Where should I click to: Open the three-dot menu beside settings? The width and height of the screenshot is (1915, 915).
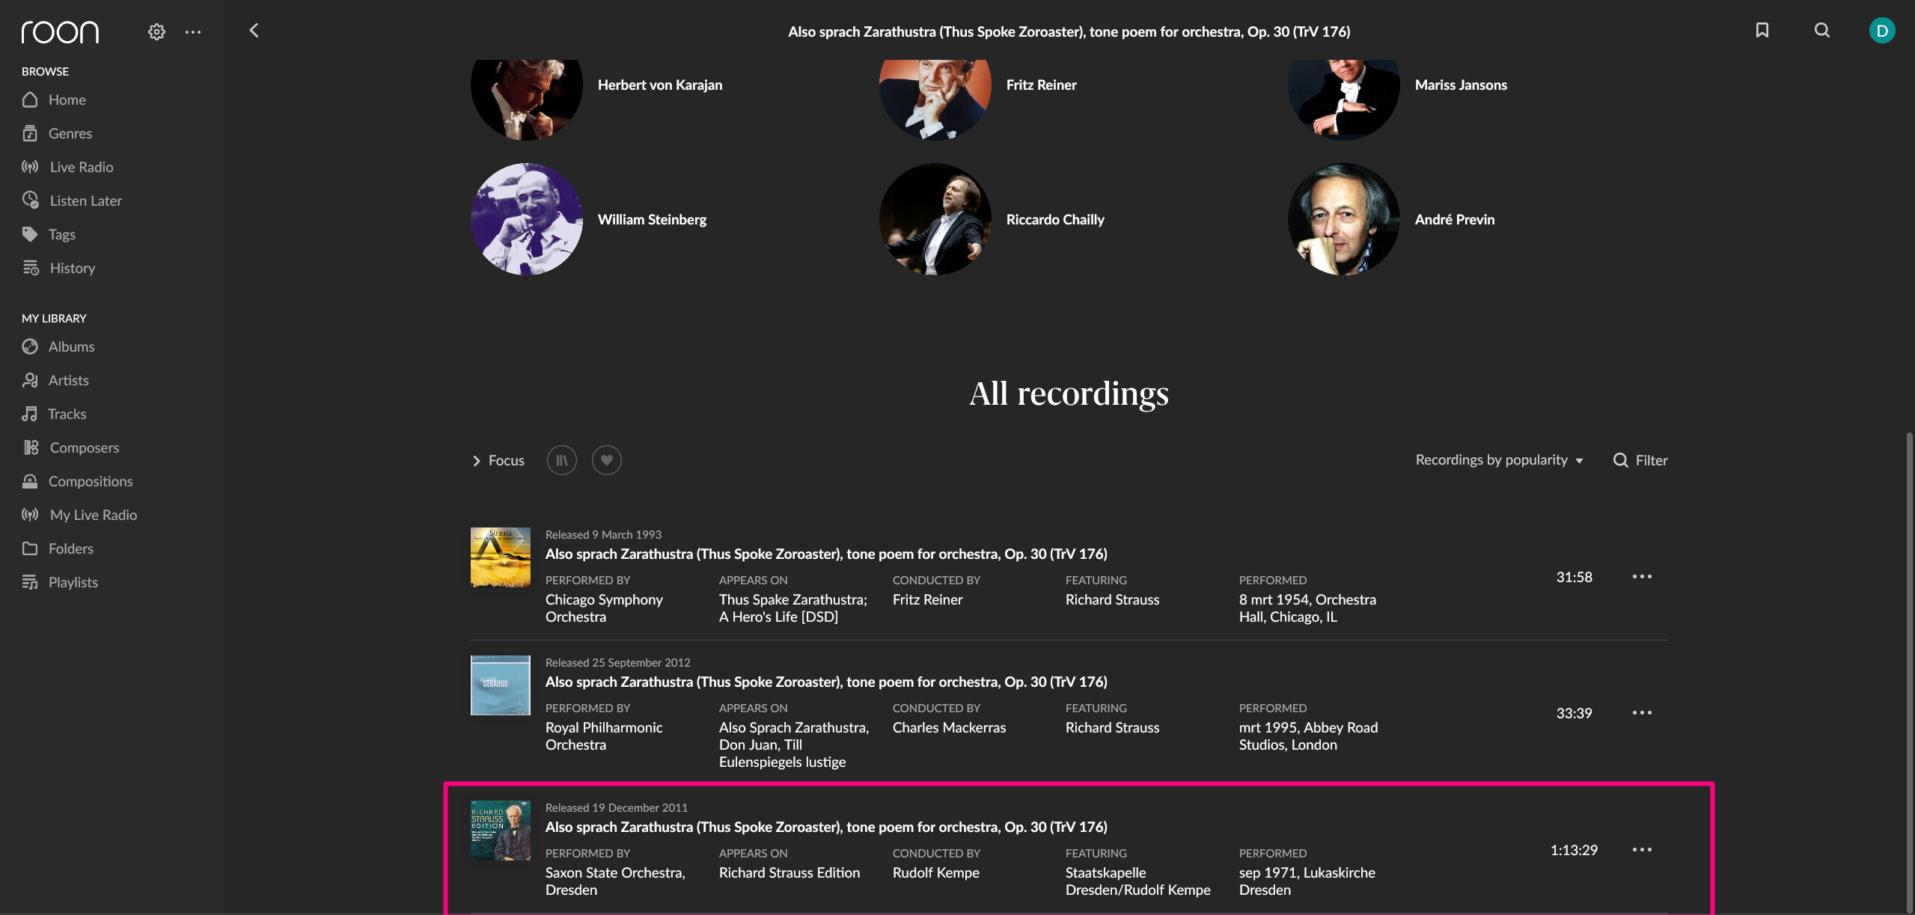click(x=193, y=31)
